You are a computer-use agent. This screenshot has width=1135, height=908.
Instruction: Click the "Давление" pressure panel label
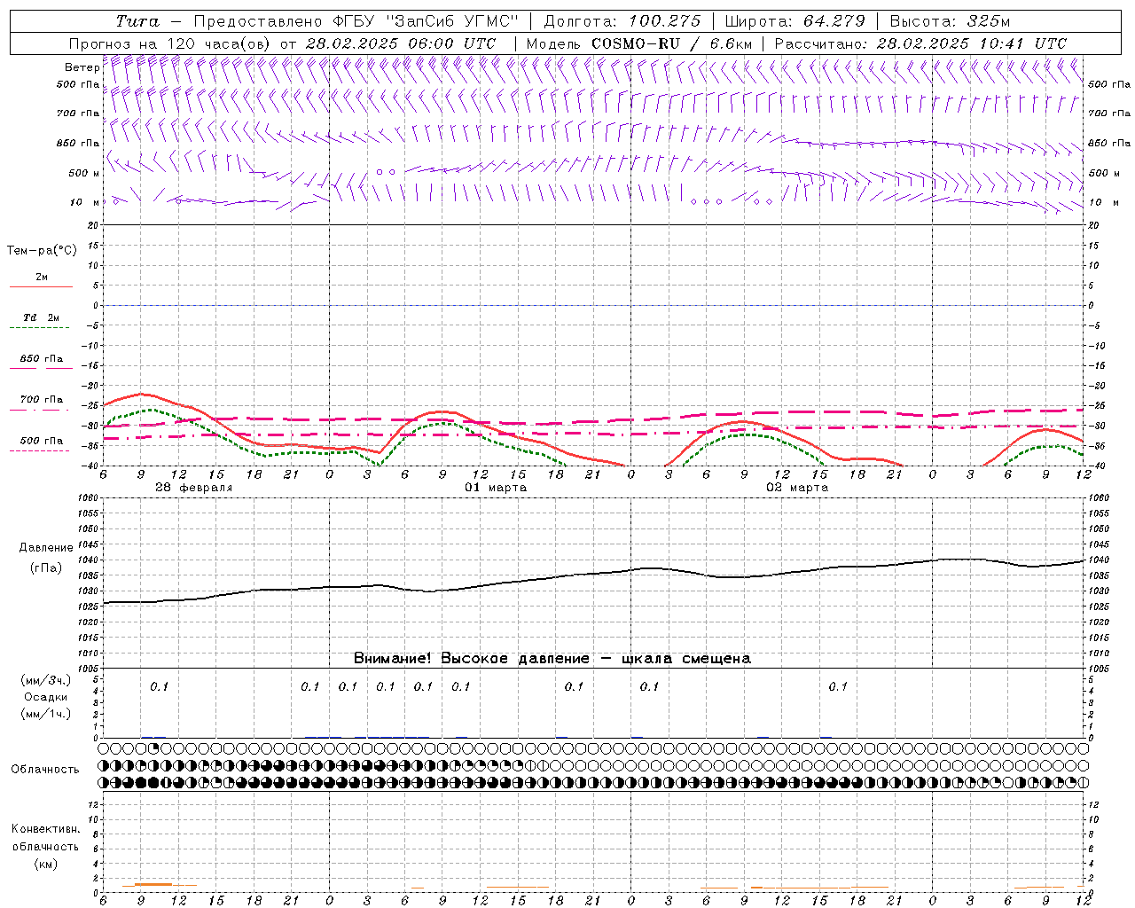pos(46,548)
